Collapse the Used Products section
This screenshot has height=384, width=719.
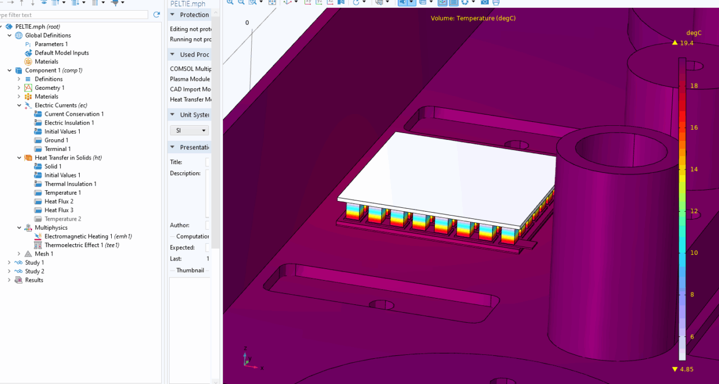click(x=172, y=54)
